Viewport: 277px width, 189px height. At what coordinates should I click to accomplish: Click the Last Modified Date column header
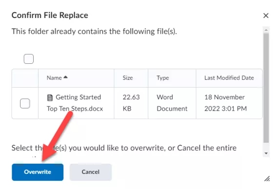coord(229,78)
